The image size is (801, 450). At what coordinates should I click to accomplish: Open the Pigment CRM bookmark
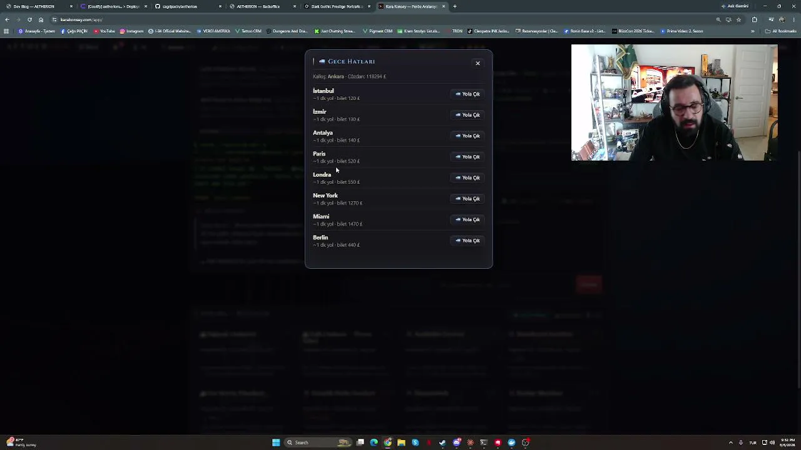point(377,31)
